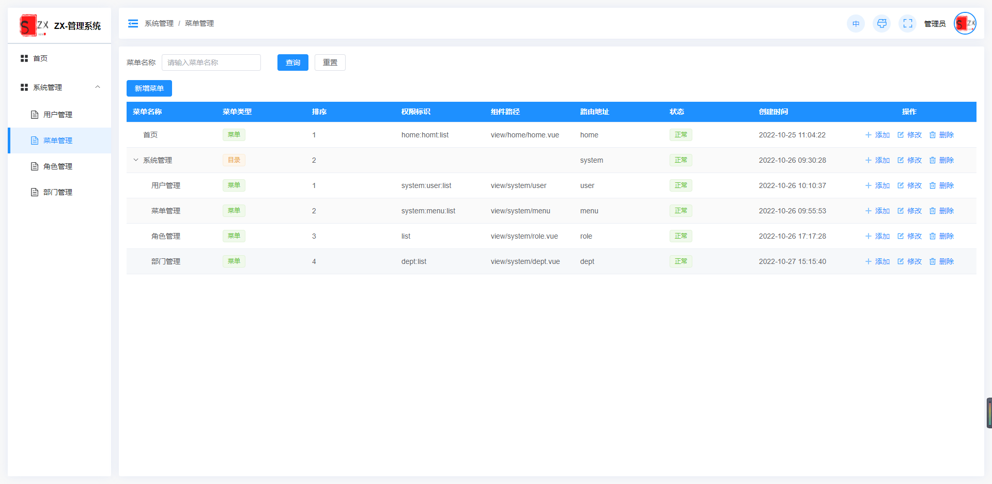Click 添加 in the 角色管理 row

point(877,236)
